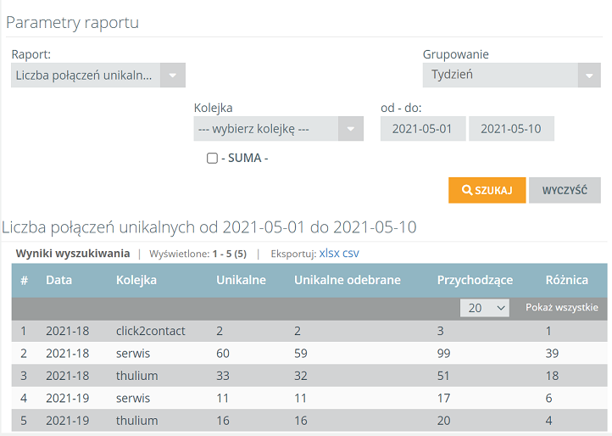This screenshot has height=436, width=612.
Task: Tick the SUMA checkbox
Action: (212, 159)
